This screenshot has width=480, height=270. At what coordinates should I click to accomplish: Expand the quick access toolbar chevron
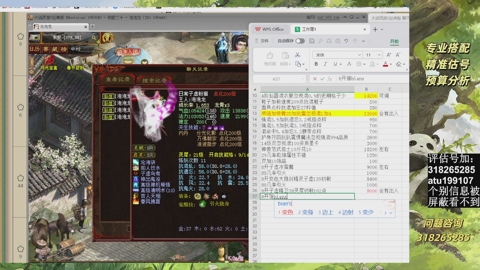[363, 41]
